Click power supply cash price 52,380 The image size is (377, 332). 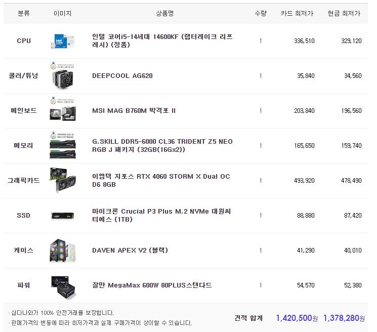tap(353, 285)
